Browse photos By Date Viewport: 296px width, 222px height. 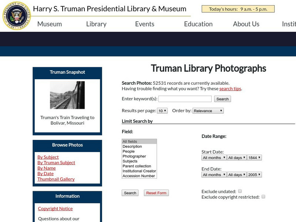(x=46, y=174)
